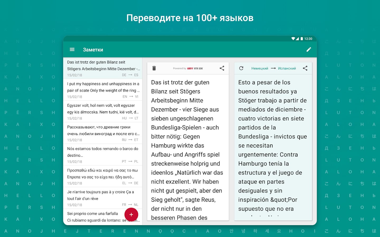Image resolution: width=380 pixels, height=237 pixels.
Task: Tap the pencil edit icon
Action: pos(308,50)
